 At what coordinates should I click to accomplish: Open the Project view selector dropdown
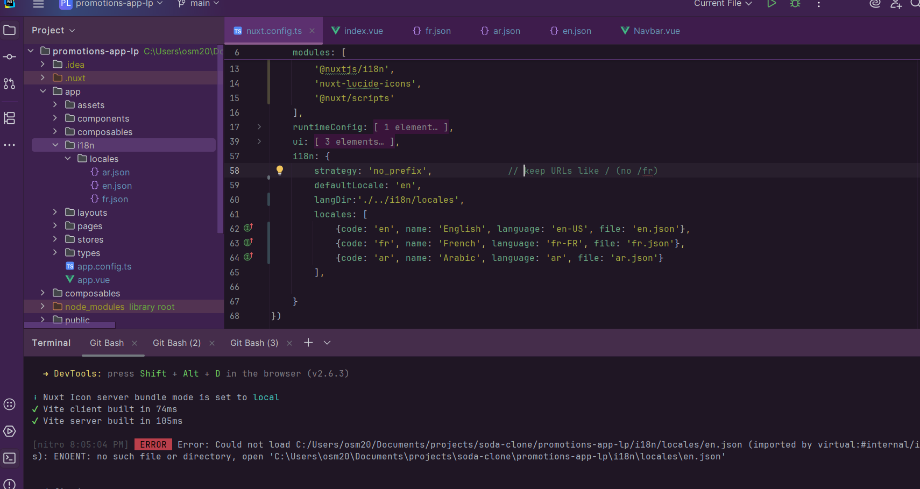tap(53, 30)
